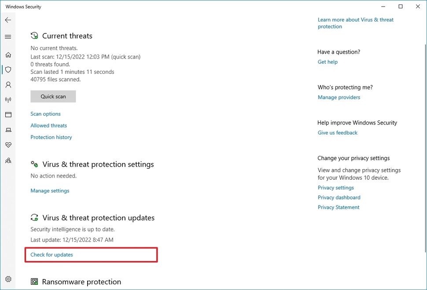Open Virus & threat protection via shield icon
The width and height of the screenshot is (427, 290).
pyautogui.click(x=8, y=69)
